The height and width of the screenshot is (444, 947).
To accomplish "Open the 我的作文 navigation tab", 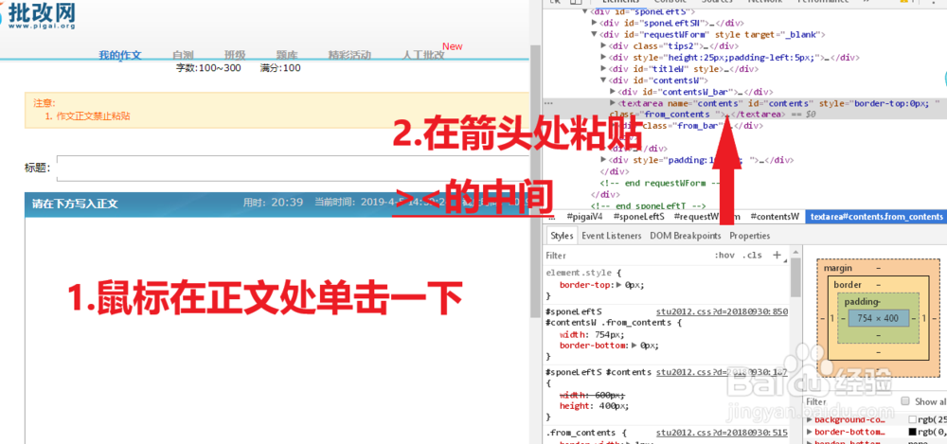I will (x=120, y=55).
